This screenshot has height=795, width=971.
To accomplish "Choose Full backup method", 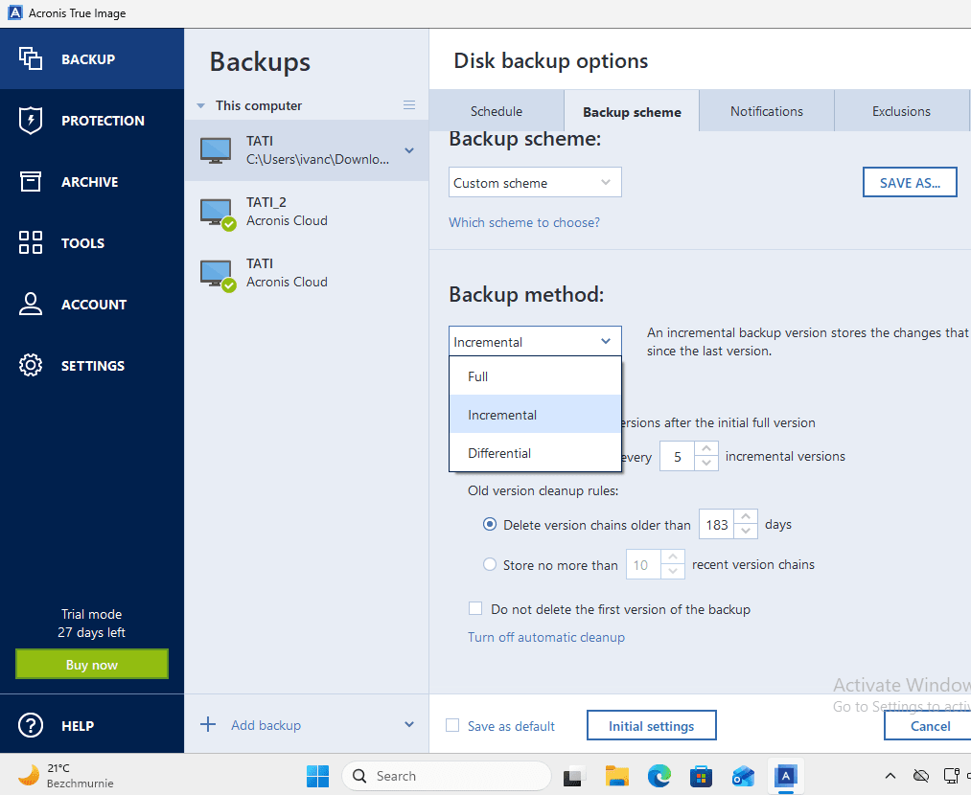I will click(535, 376).
